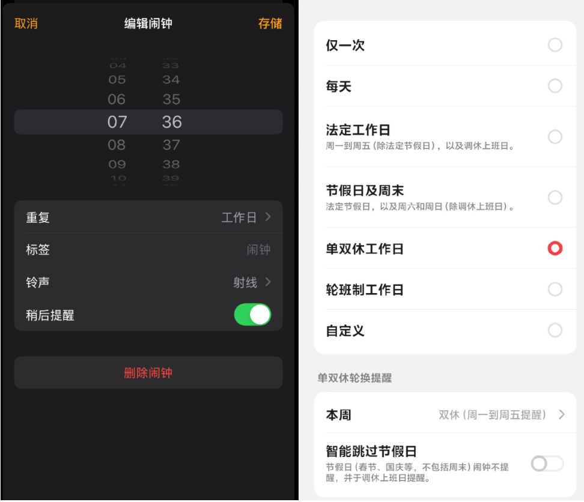Pick minute 35 in time picker

tap(171, 99)
